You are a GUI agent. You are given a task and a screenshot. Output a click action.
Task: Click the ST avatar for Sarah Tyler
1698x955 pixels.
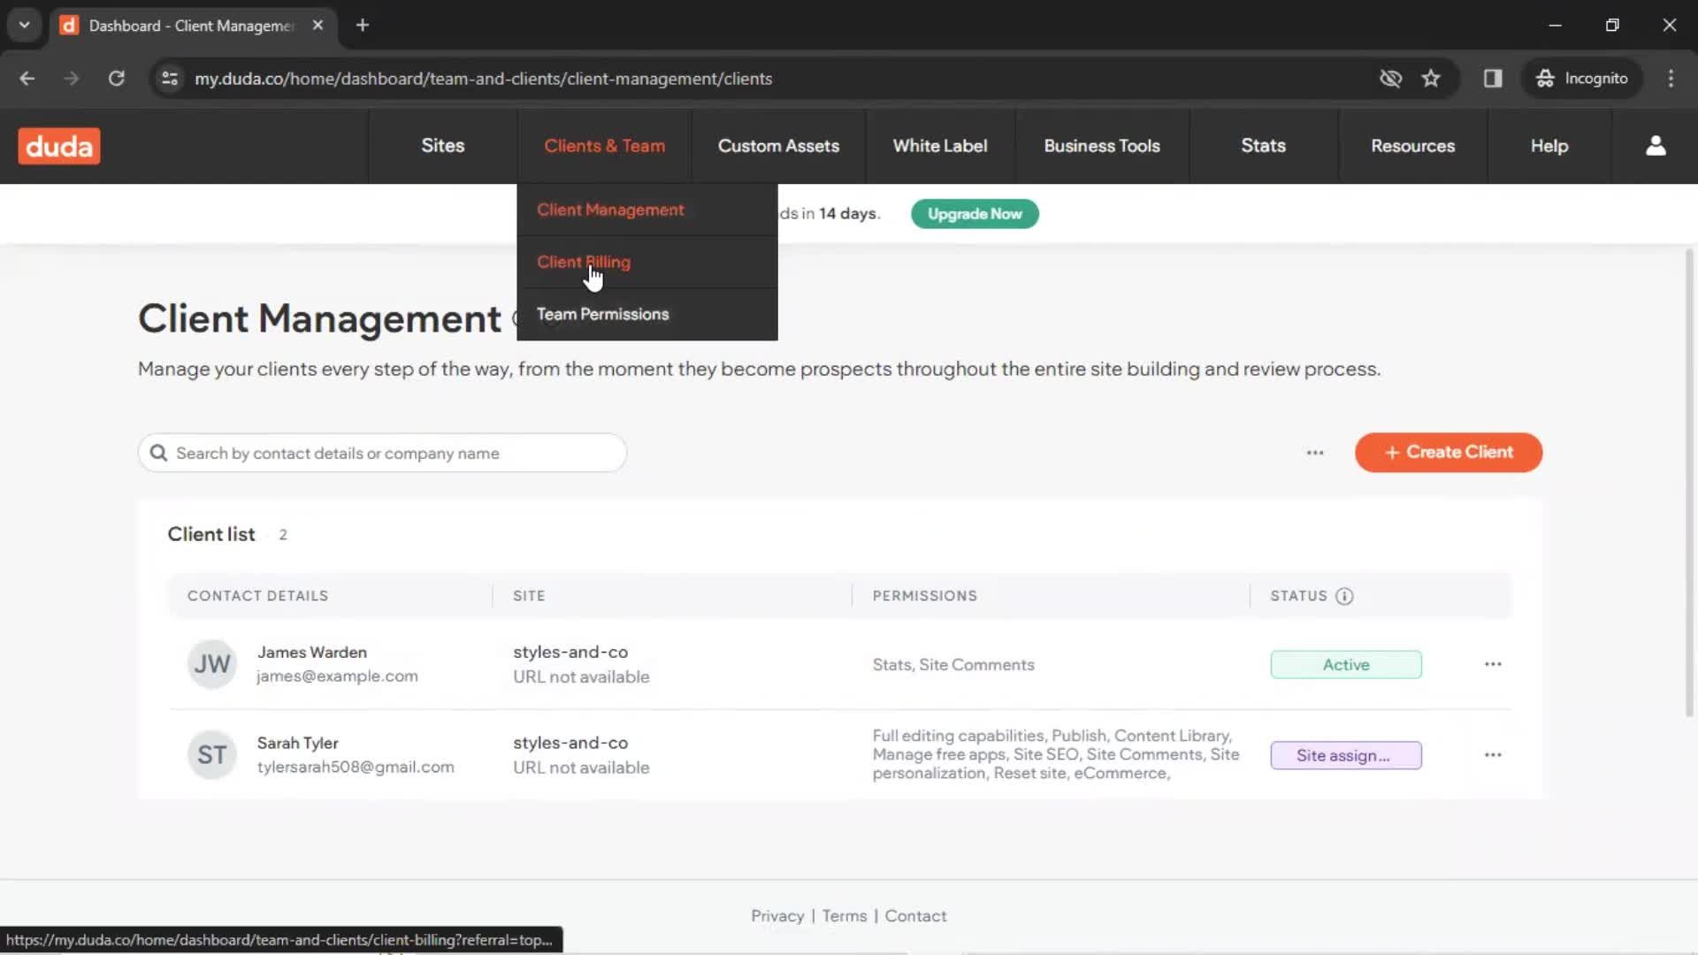click(x=212, y=755)
